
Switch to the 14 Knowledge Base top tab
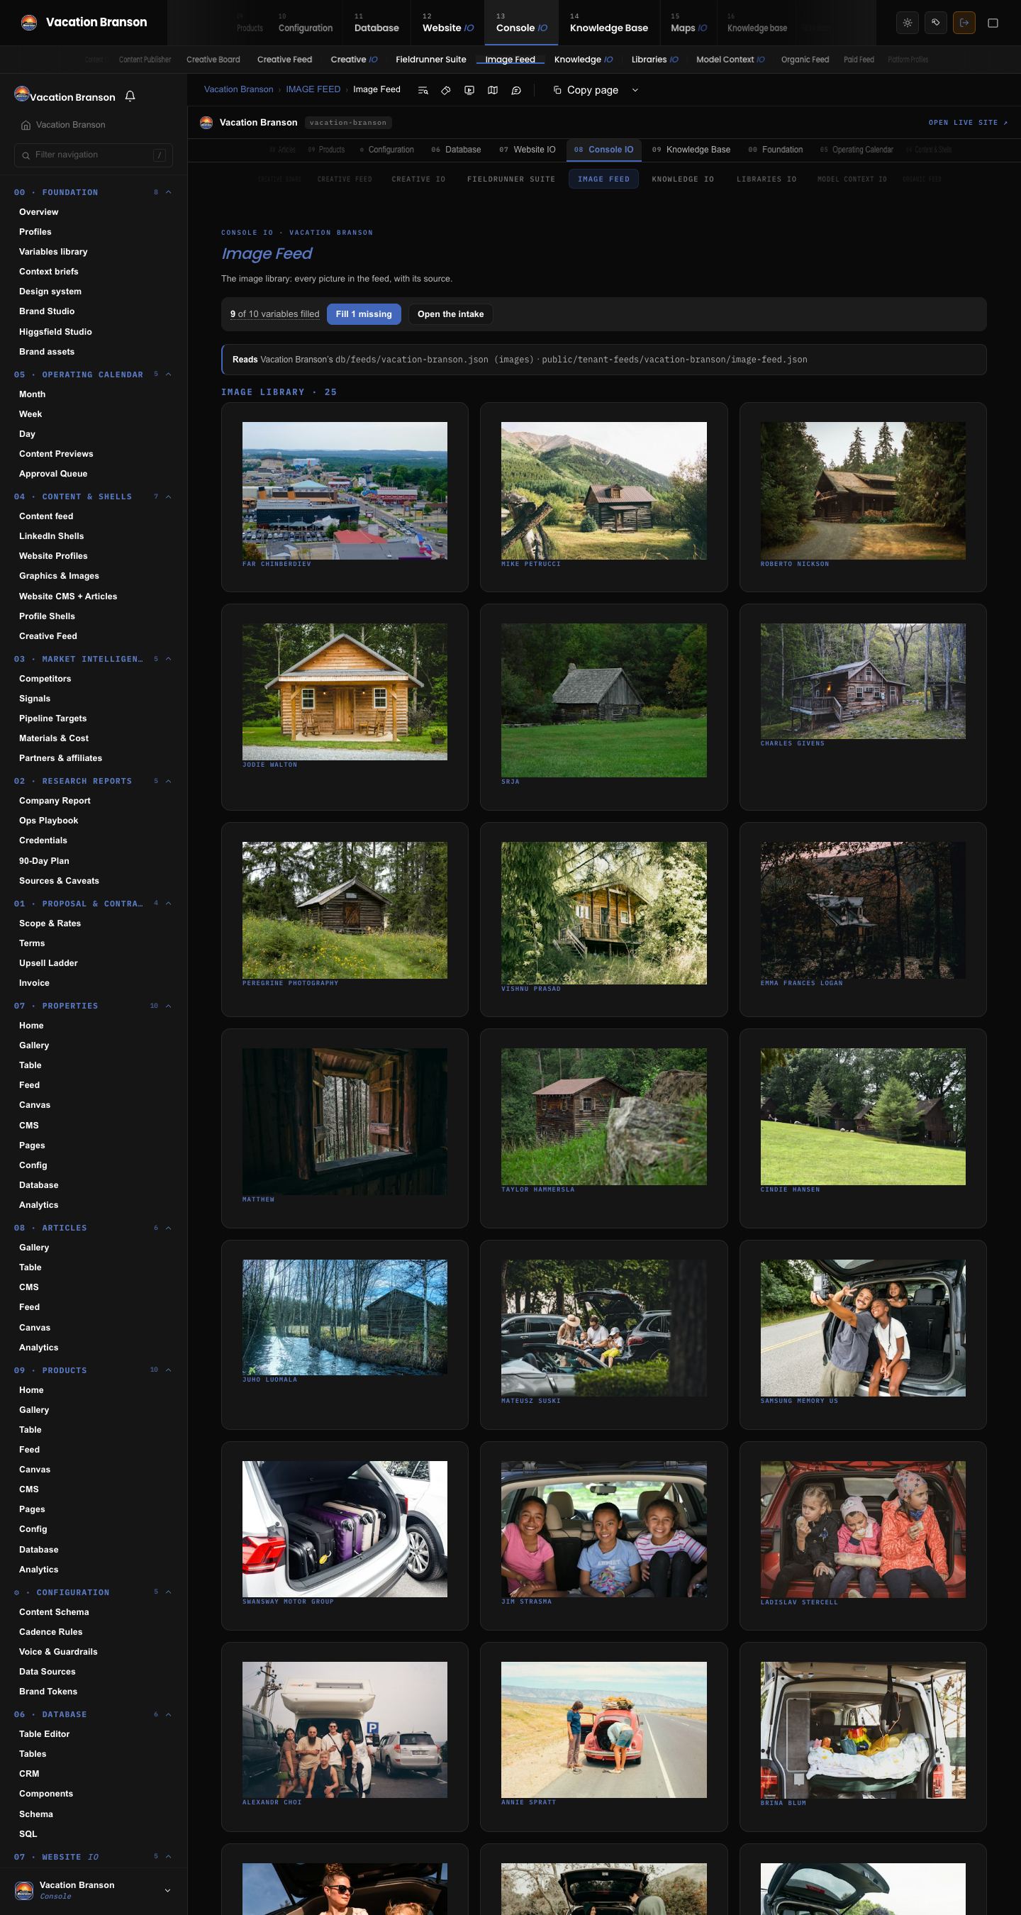click(x=608, y=22)
